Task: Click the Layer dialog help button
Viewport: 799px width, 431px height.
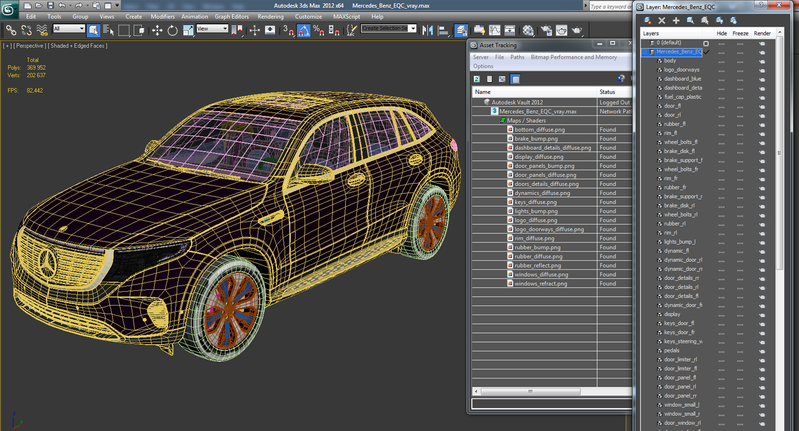Action: click(x=761, y=5)
